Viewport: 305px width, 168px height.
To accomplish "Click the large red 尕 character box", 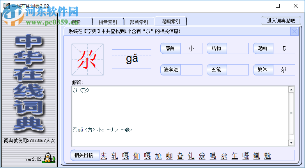I will tap(87, 59).
